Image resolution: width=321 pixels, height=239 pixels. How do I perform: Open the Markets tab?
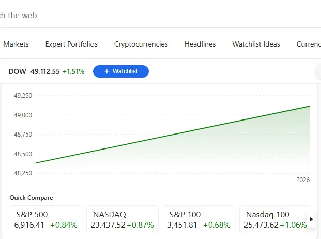pos(16,44)
